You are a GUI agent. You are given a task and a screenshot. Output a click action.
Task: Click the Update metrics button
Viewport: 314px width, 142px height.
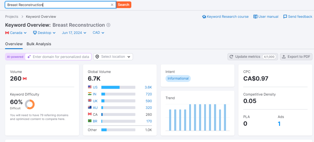253,57
